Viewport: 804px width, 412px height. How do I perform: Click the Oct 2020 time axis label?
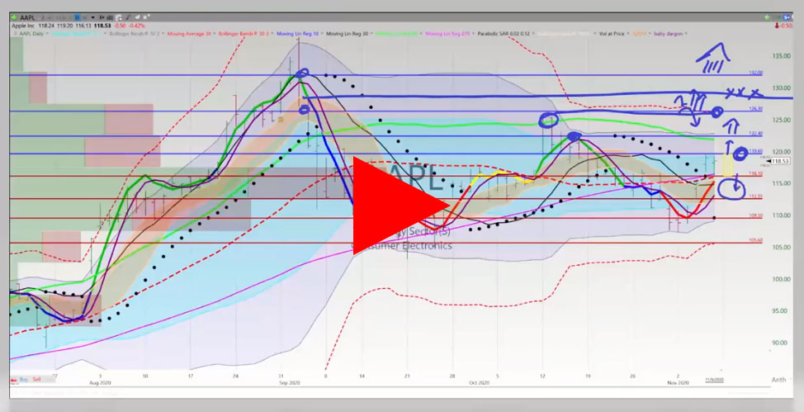point(479,383)
